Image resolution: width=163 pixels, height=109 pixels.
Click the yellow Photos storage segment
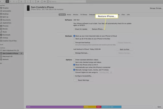(x=90, y=107)
